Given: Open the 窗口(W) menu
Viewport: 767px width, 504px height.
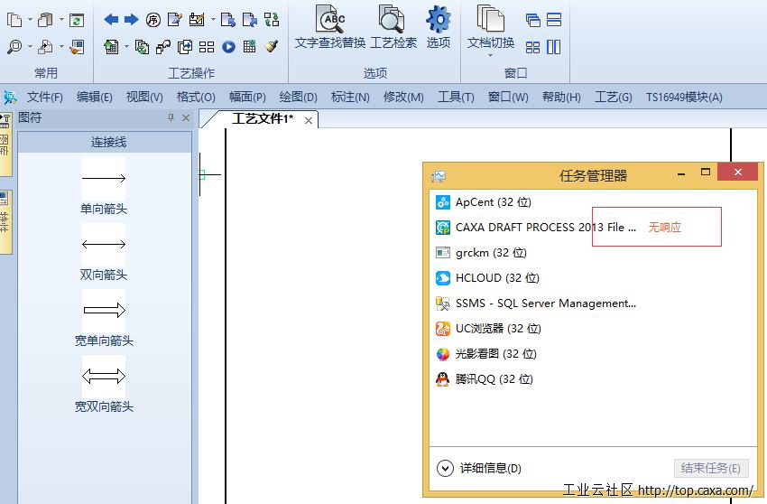Looking at the screenshot, I should click(508, 97).
